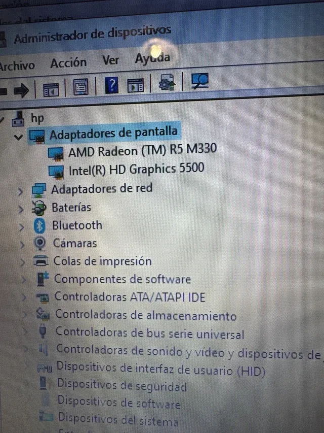The width and height of the screenshot is (324, 433).
Task: Click the hp computer icon
Action: pyautogui.click(x=18, y=119)
